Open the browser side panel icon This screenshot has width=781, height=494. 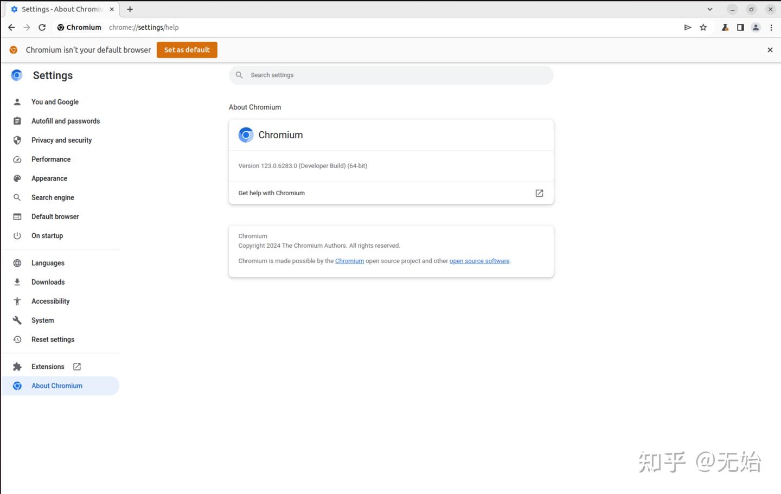point(740,27)
